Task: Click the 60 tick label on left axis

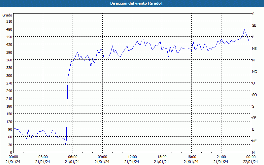Action: pyautogui.click(x=10, y=137)
